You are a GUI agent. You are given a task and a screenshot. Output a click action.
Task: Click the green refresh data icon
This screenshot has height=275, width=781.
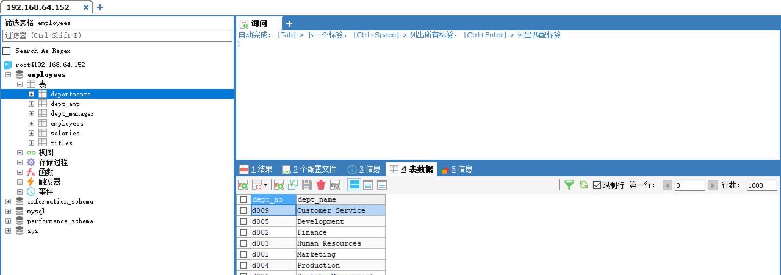pyautogui.click(x=583, y=185)
